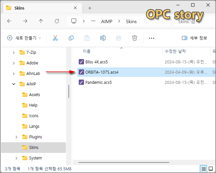Viewport: 216px width, 173px height.
Task: Click the 3개 항목 status text
Action: 13,169
